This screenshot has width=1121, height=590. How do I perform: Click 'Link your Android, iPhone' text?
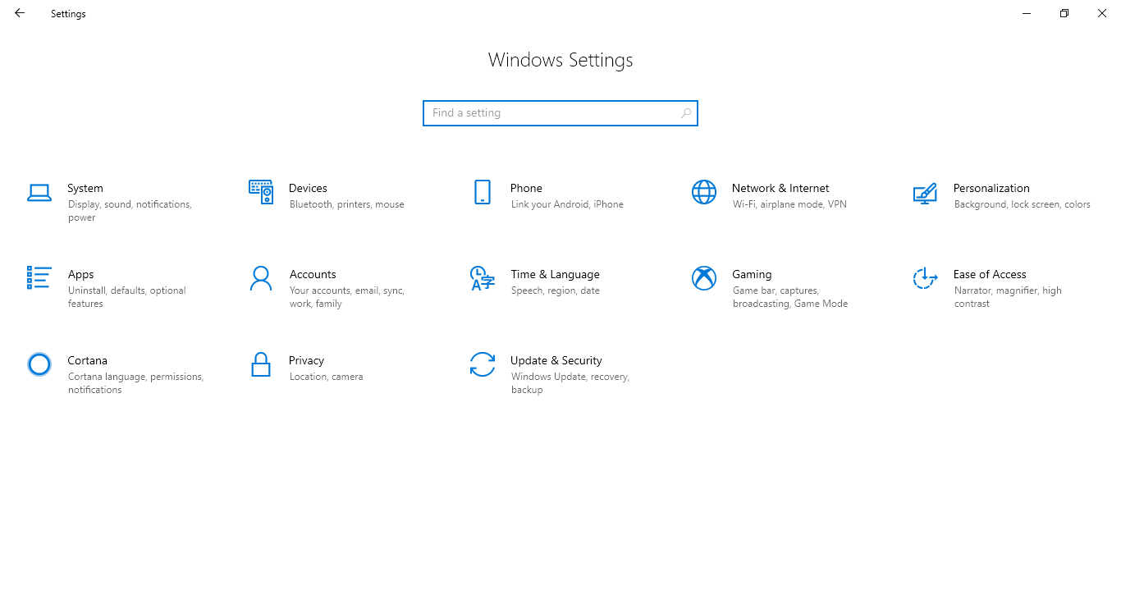point(567,204)
